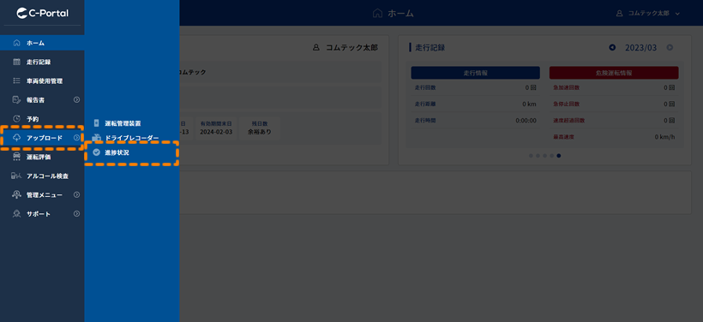Go to next month in 走行記録
The width and height of the screenshot is (703, 322).
coord(670,47)
